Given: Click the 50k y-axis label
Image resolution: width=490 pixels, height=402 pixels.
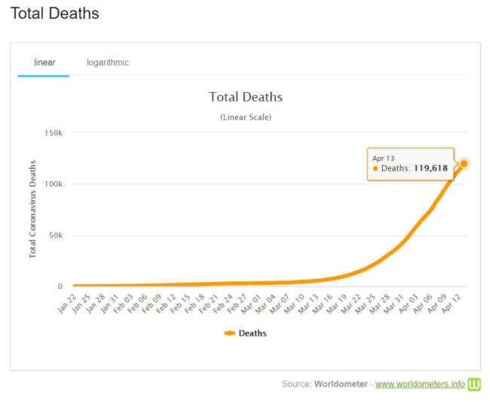Looking at the screenshot, I should (55, 235).
